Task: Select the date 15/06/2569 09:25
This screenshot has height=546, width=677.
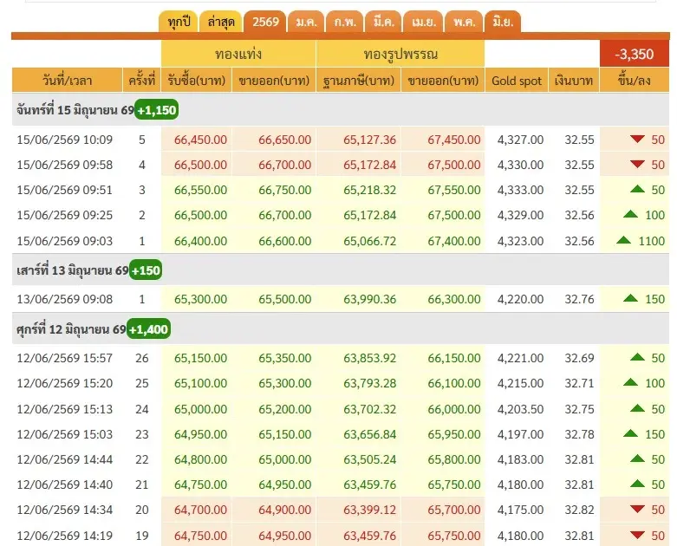Action: 65,215
